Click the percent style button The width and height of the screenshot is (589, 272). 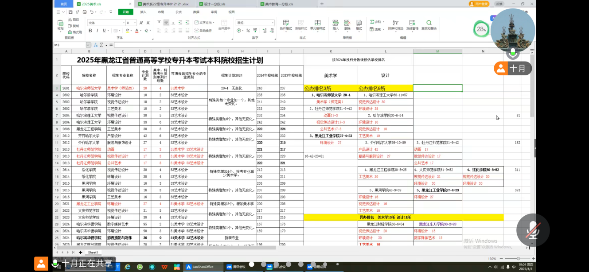(248, 31)
